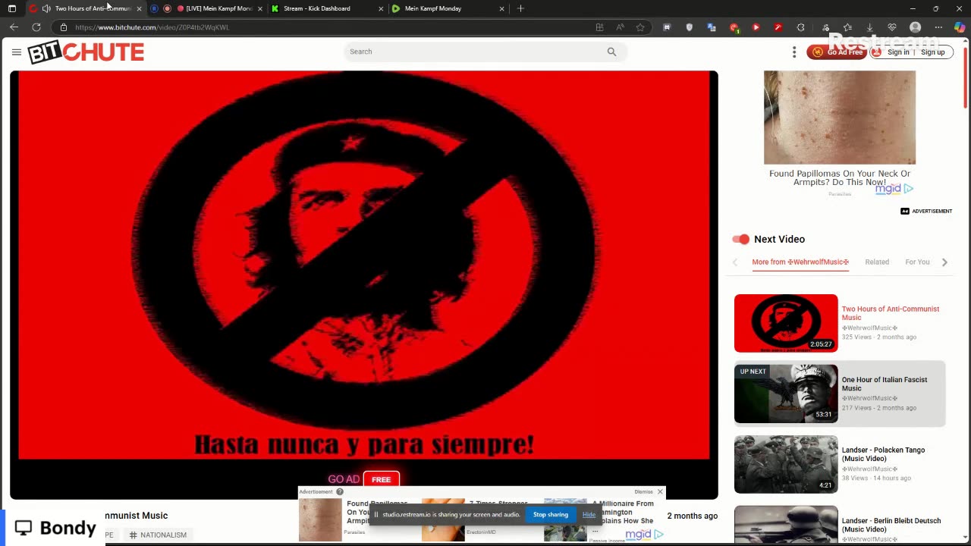
Task: Click the shield extension icon in the toolbar
Action: (x=689, y=27)
